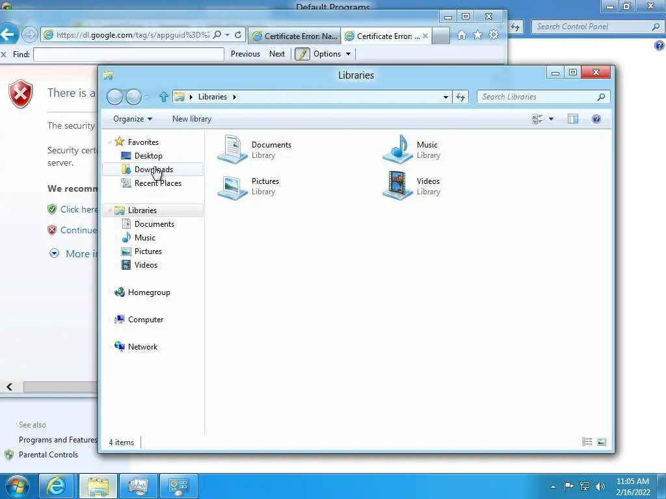
Task: Click Next in the Find bar
Action: pos(277,54)
